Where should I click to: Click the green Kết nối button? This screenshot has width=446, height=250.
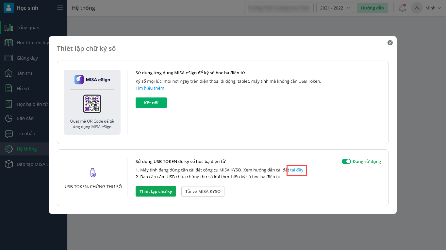[x=151, y=103]
